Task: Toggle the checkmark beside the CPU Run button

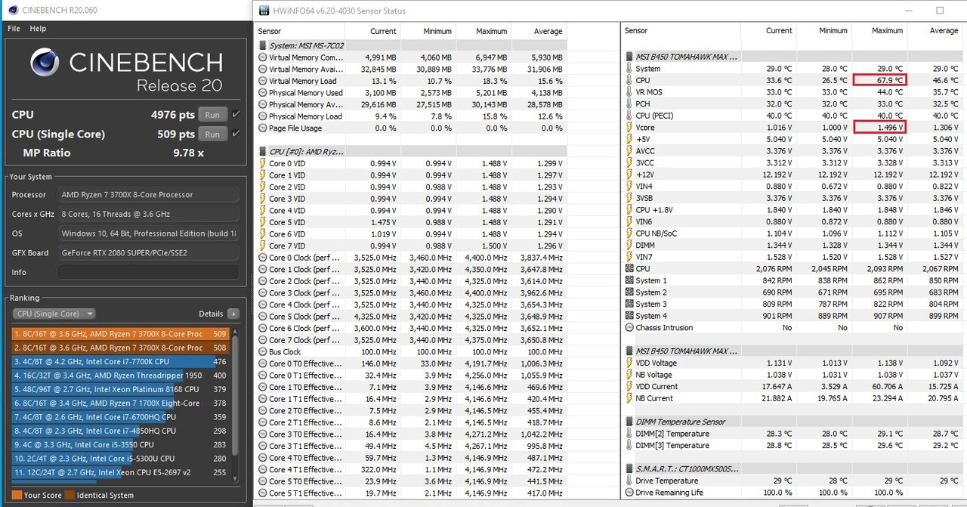Action: [x=236, y=115]
